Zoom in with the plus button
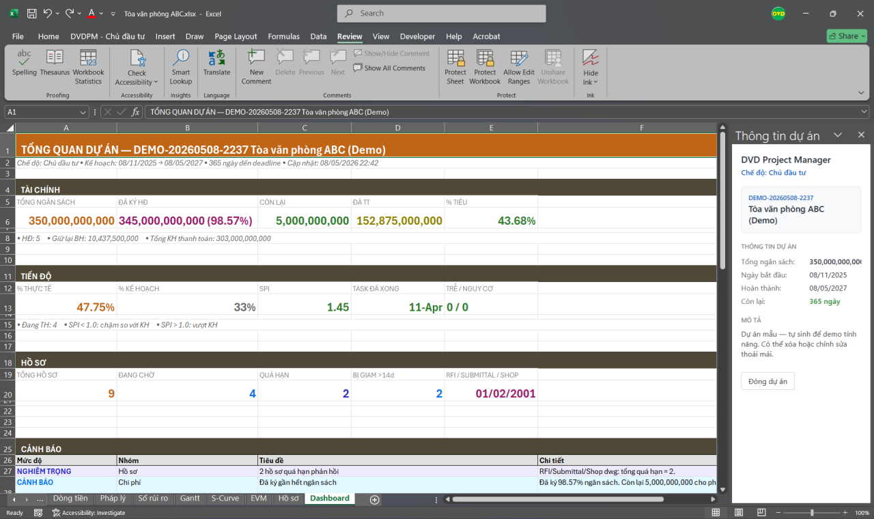Viewport: 874px width, 519px height. (x=847, y=512)
